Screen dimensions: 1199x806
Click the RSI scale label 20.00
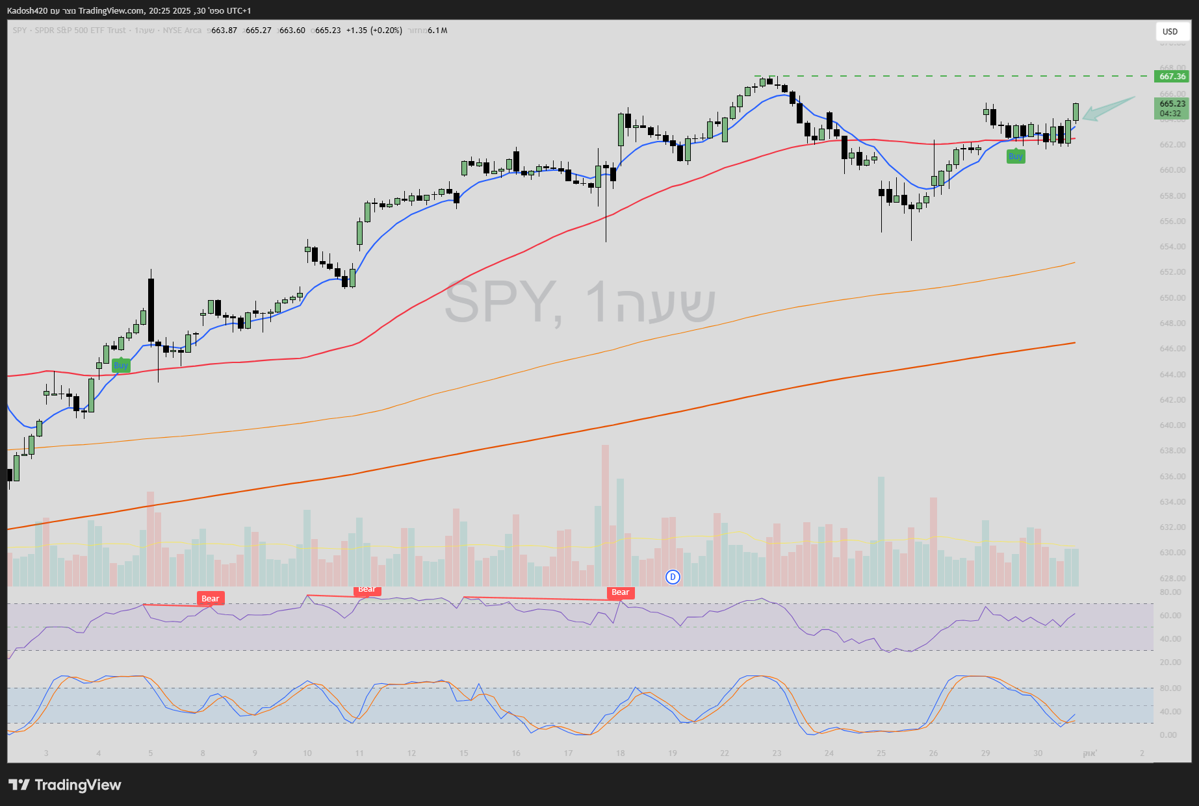(1170, 662)
